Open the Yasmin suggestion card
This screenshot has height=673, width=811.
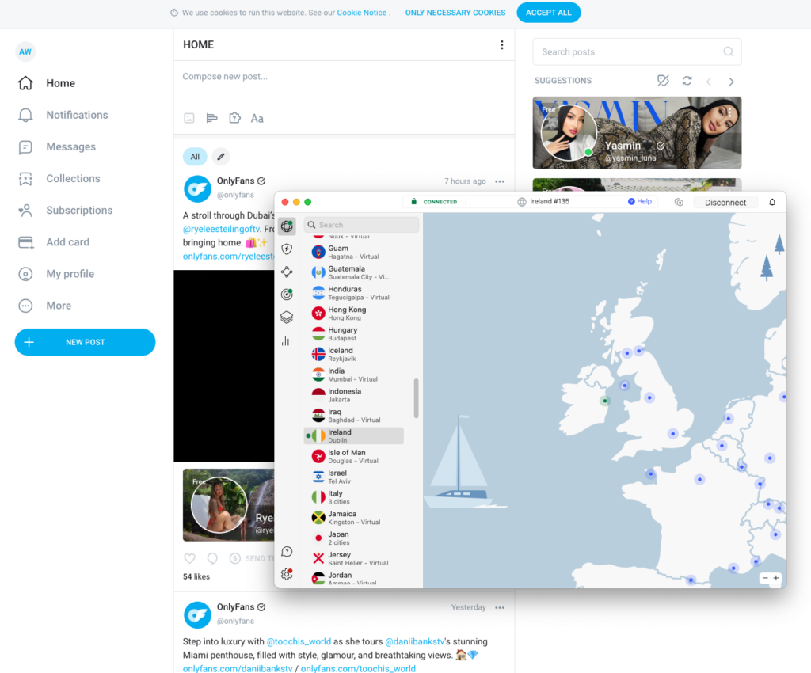click(x=637, y=133)
